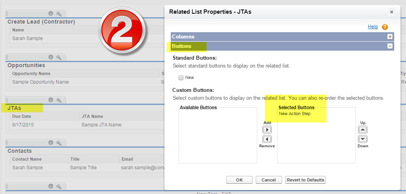Grab drag handle of Opportunities related list
Image resolution: width=406 pixels, height=194 pixels.
7,57
